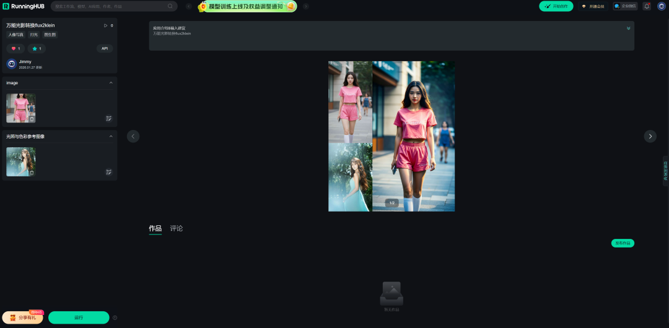Click the 发布作品 button
This screenshot has height=328, width=669.
pos(623,243)
